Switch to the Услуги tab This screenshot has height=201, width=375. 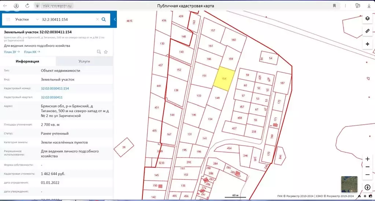click(84, 61)
